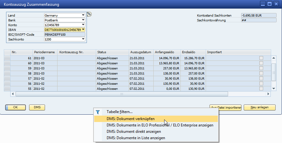Expand the Konto dropdown 123456789
The image size is (282, 143).
[83, 25]
